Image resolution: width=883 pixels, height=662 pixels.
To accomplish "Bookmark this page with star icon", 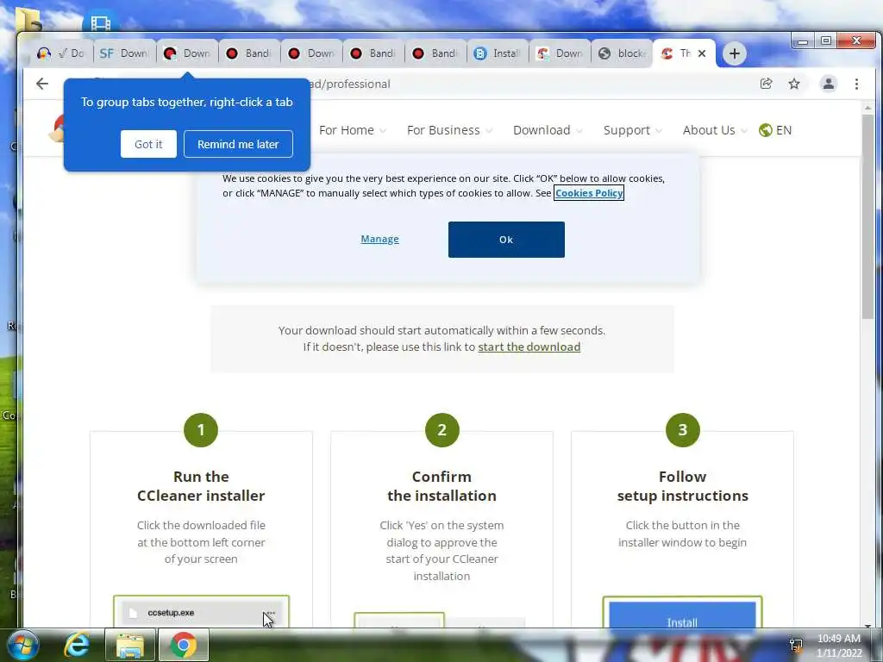I will click(x=794, y=84).
